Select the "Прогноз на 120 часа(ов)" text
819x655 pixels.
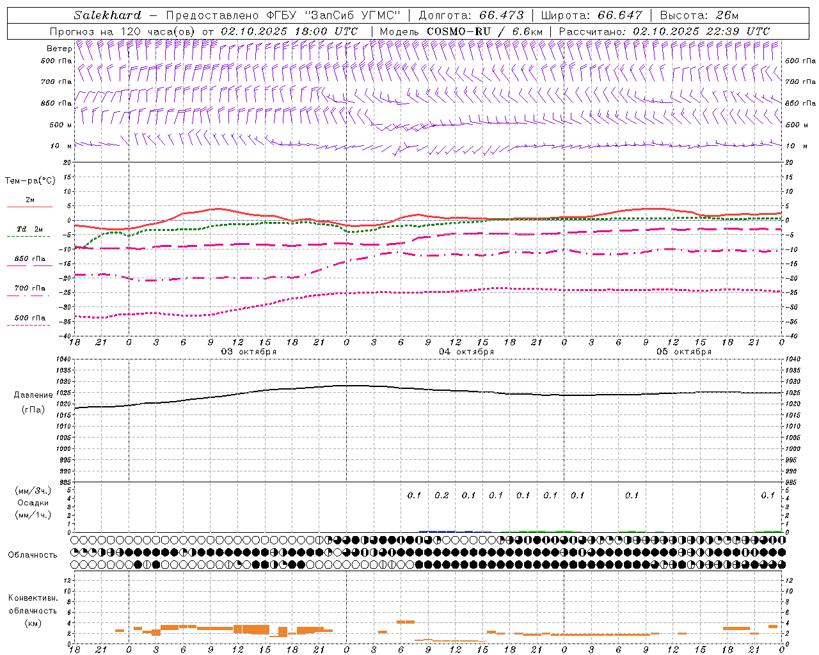[x=123, y=31]
